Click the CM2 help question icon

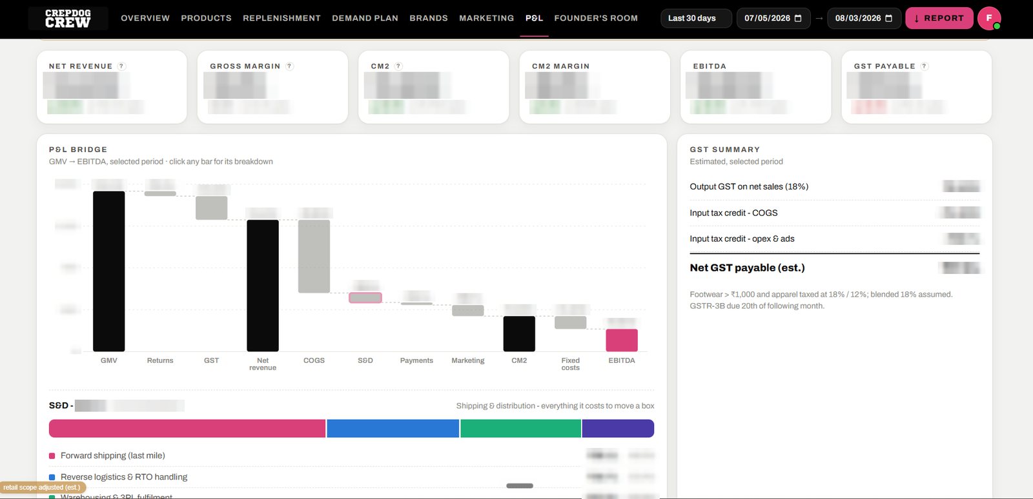[x=398, y=66]
